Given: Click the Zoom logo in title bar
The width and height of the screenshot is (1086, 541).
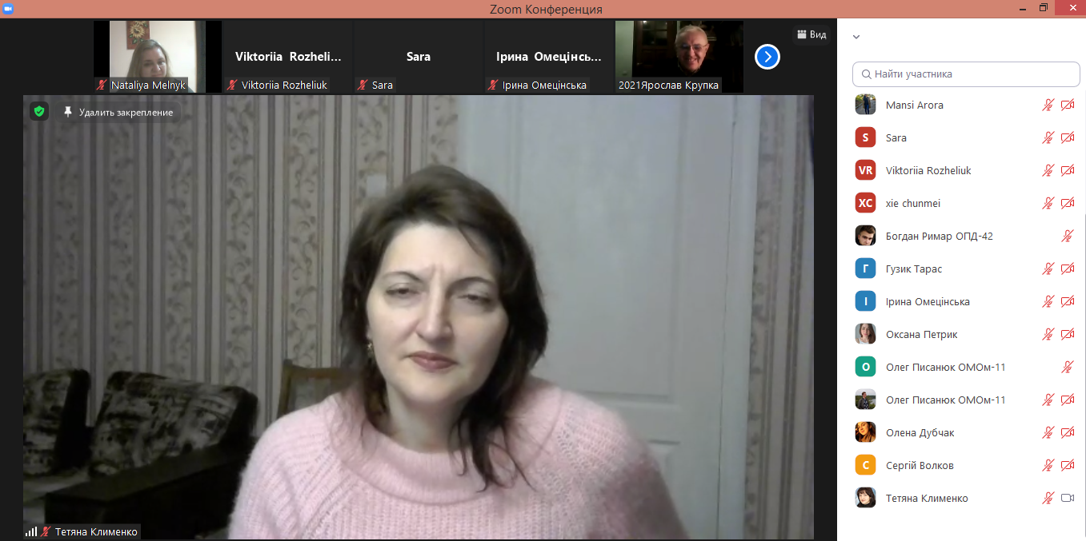Looking at the screenshot, I should (9, 8).
